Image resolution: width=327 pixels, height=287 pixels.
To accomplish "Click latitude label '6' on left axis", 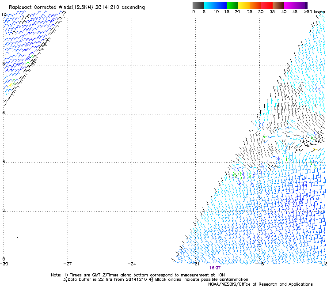I will [x=4, y=113].
